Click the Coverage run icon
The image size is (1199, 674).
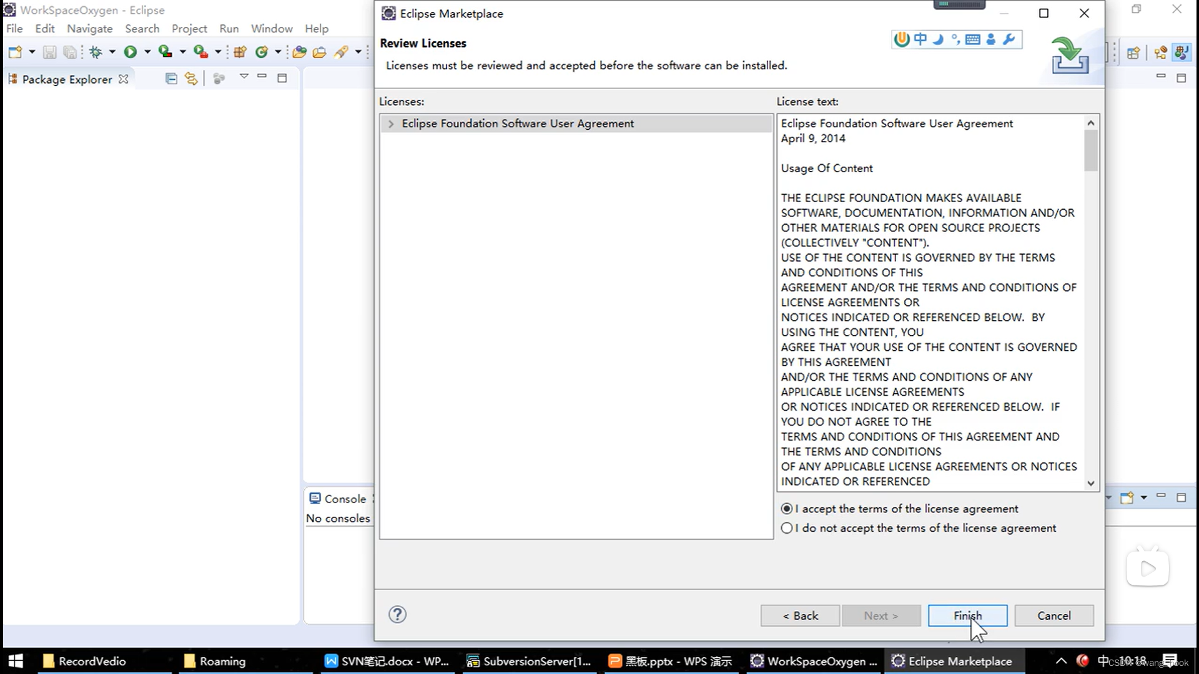click(165, 52)
